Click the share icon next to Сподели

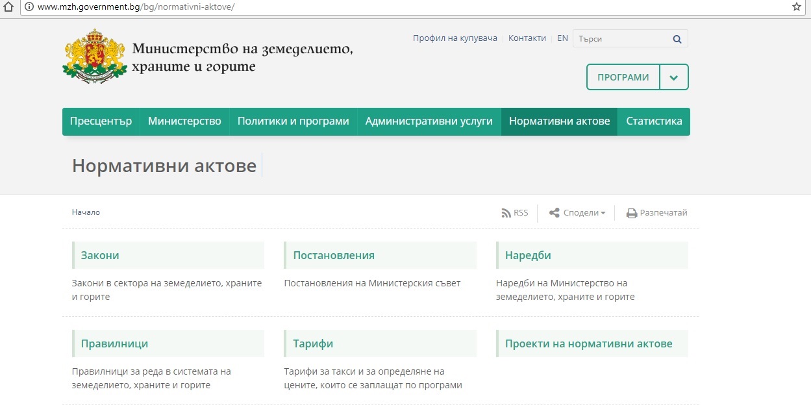[x=555, y=213]
